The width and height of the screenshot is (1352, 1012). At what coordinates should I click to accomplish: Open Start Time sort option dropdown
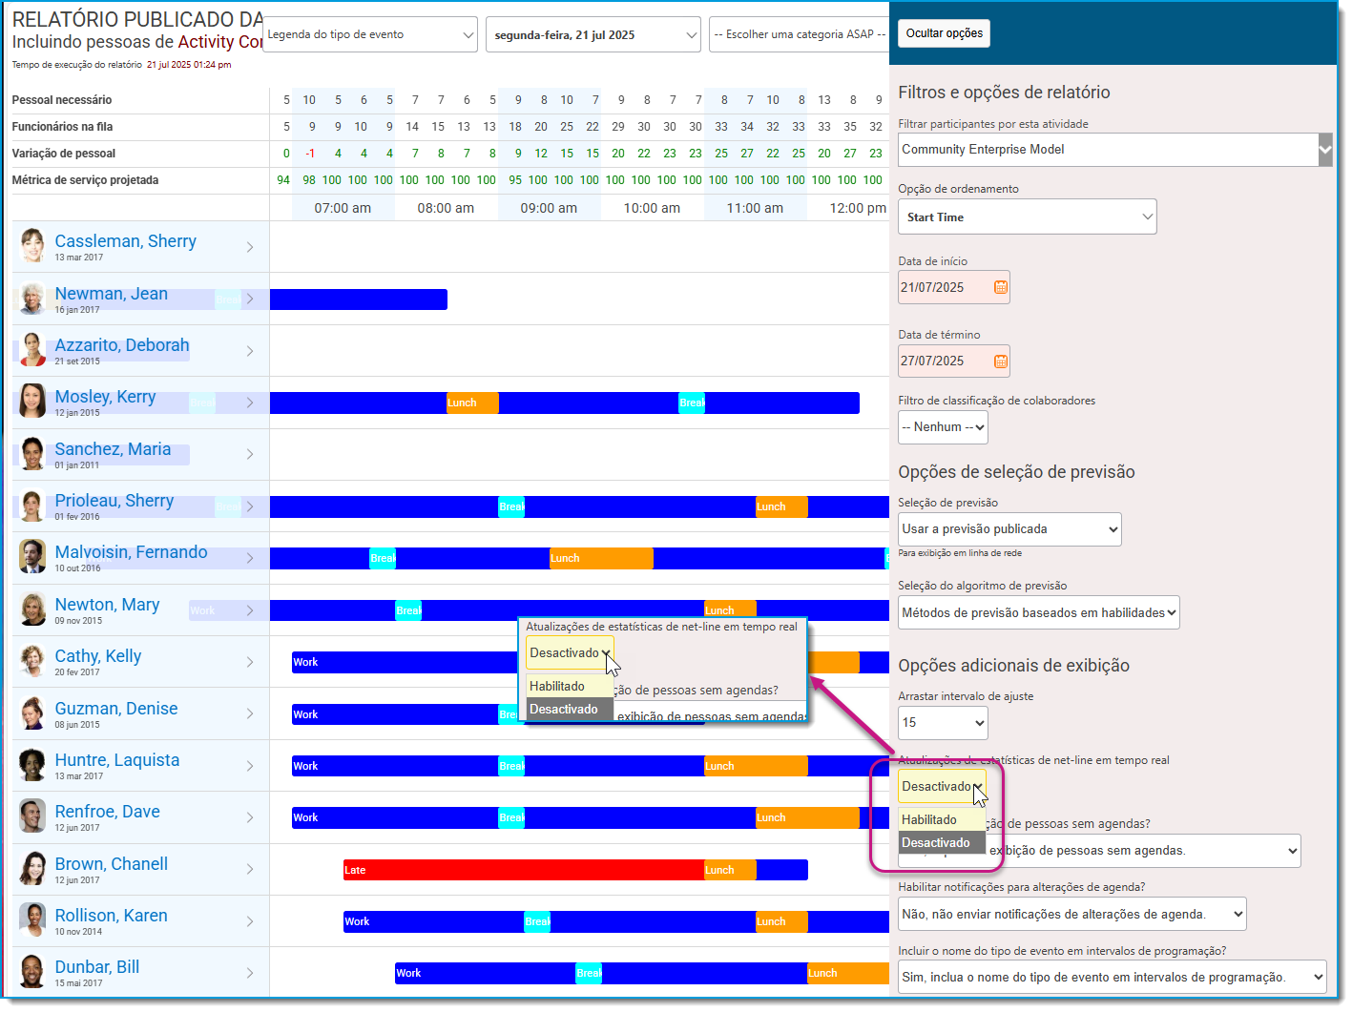pyautogui.click(x=1028, y=217)
